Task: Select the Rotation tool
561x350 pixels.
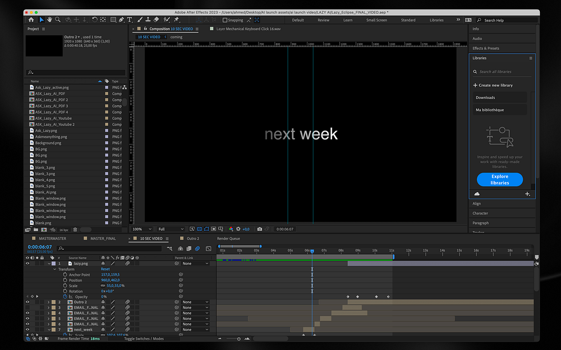Action: 94,20
